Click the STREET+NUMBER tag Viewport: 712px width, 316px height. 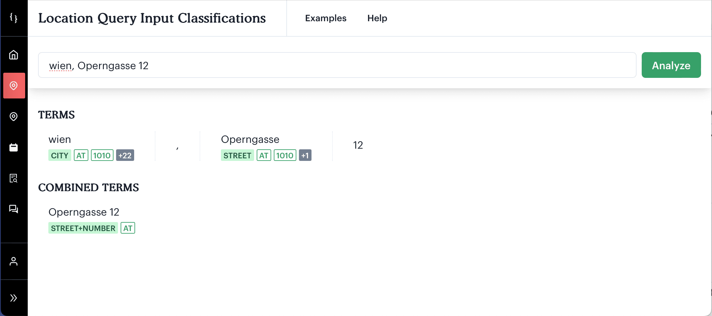(83, 228)
